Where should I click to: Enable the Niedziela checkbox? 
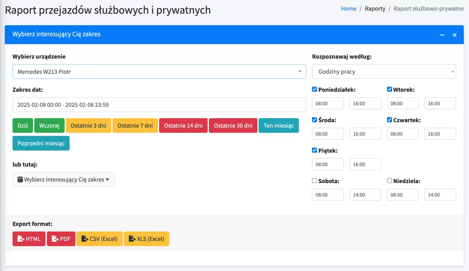pos(389,181)
